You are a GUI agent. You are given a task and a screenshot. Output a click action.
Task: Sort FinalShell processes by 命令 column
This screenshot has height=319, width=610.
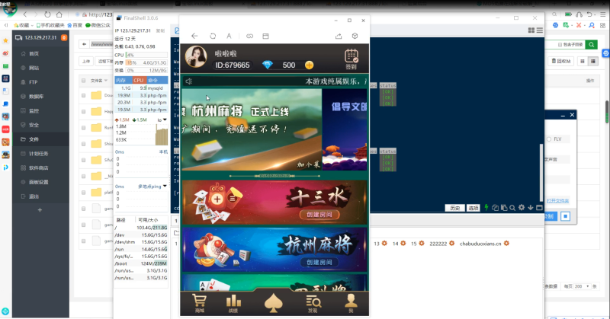[157, 80]
